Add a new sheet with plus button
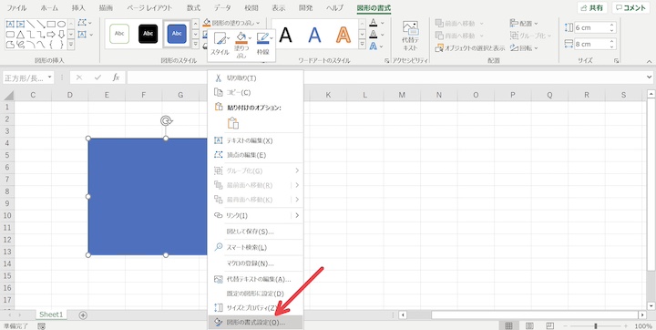The image size is (656, 330). click(x=83, y=315)
